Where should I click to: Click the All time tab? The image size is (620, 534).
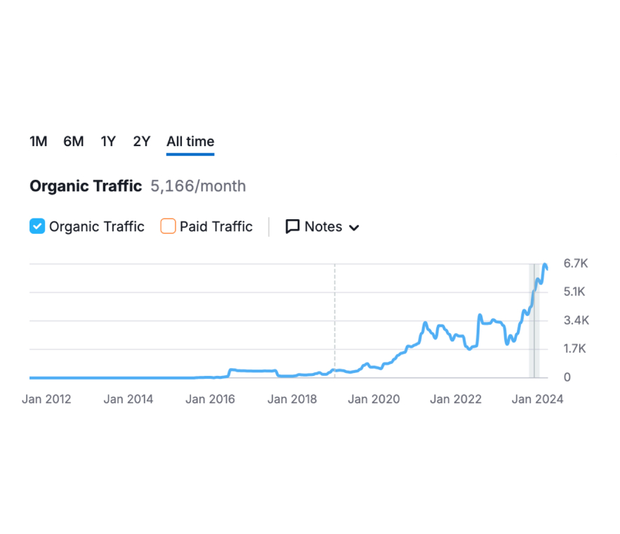tap(190, 141)
